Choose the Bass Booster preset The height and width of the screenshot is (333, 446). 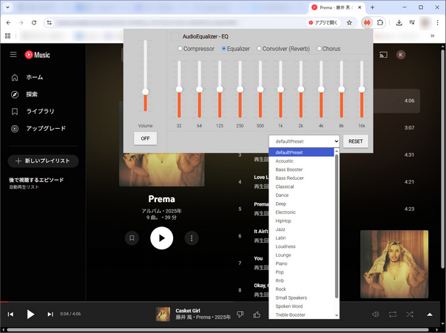click(x=301, y=169)
